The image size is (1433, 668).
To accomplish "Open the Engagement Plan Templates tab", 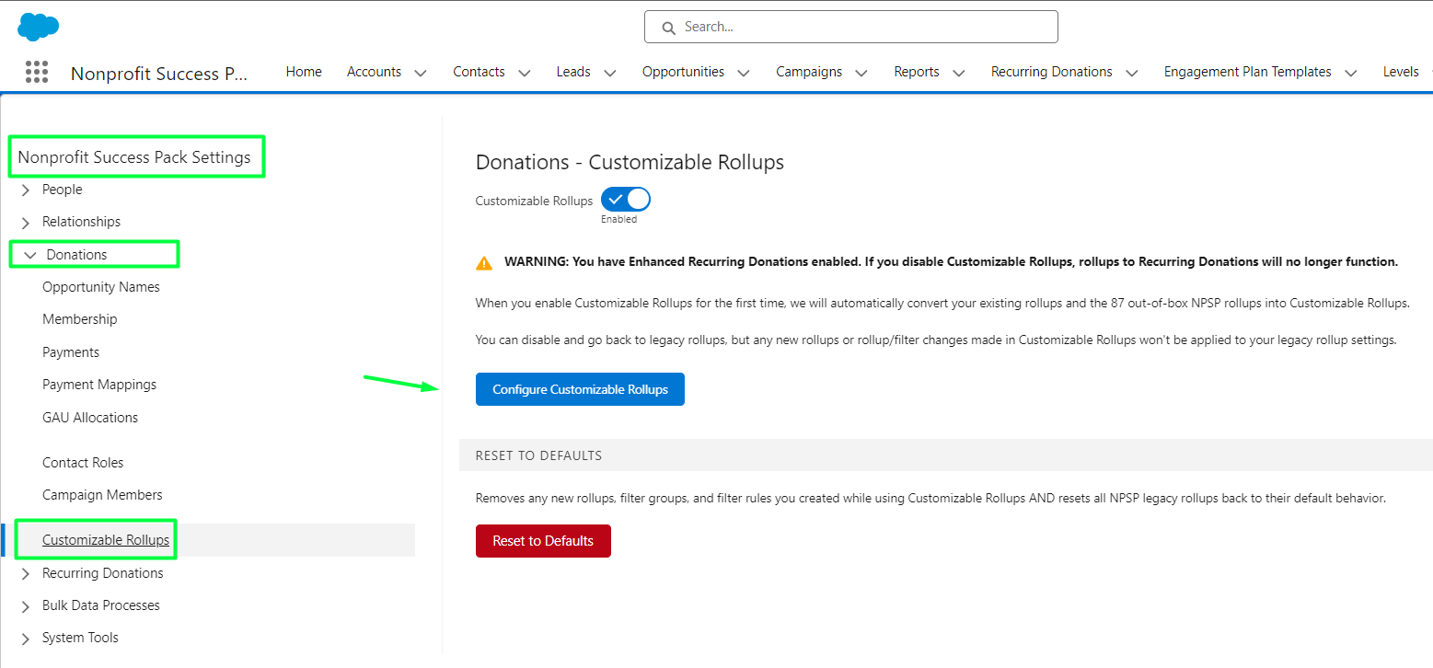I will 1247,72.
